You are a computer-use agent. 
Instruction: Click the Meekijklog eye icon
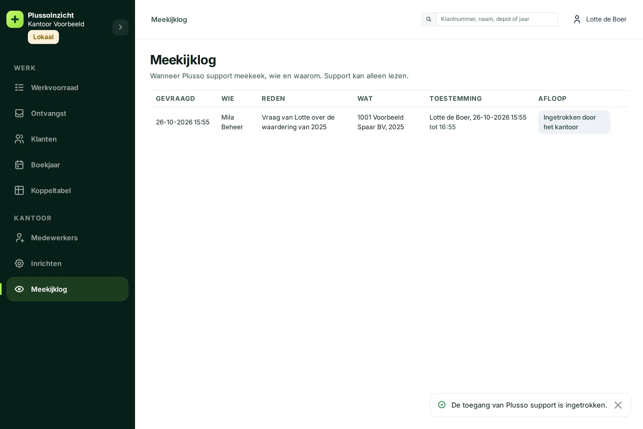[19, 289]
